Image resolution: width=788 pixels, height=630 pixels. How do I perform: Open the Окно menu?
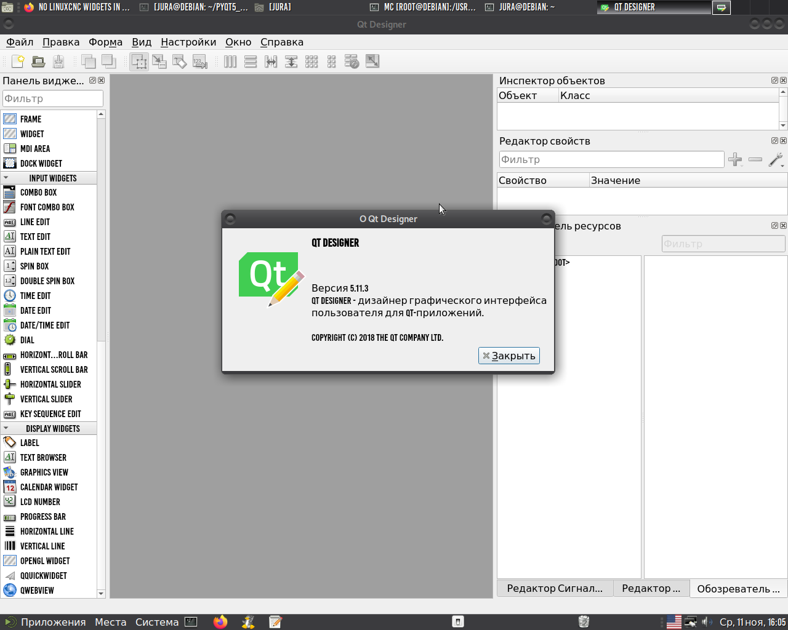[x=238, y=42]
